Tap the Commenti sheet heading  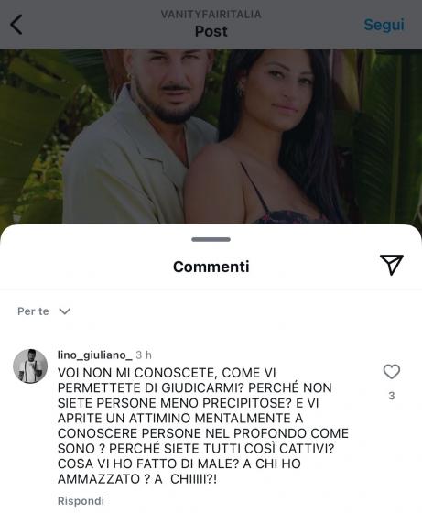pos(211,267)
